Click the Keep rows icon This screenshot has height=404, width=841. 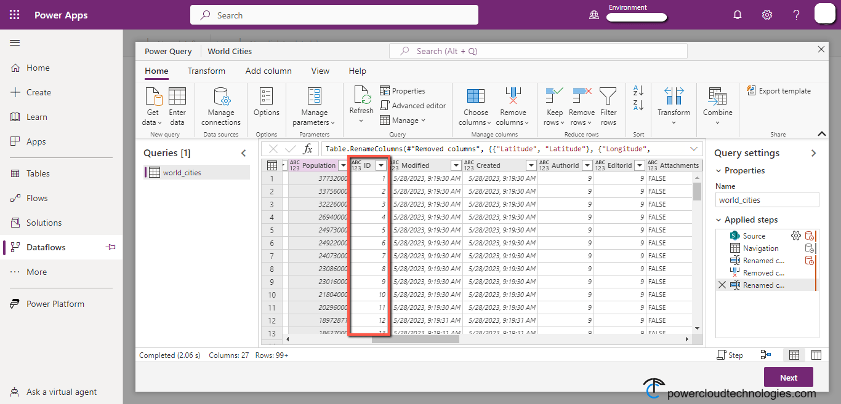click(x=555, y=96)
